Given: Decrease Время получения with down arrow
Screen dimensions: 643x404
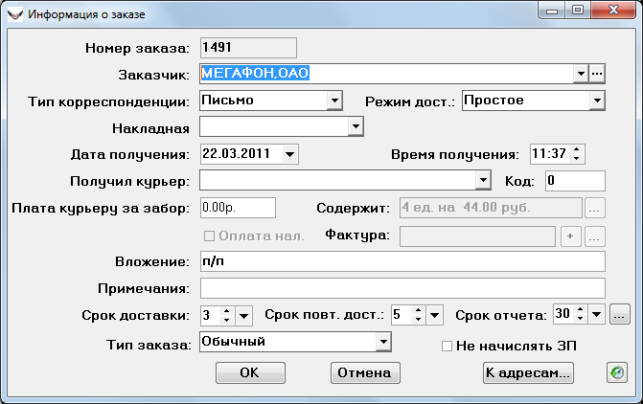Looking at the screenshot, I should [577, 159].
